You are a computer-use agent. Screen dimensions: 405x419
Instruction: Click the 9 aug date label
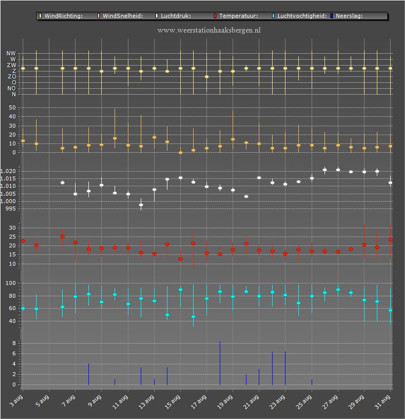[x=95, y=401]
